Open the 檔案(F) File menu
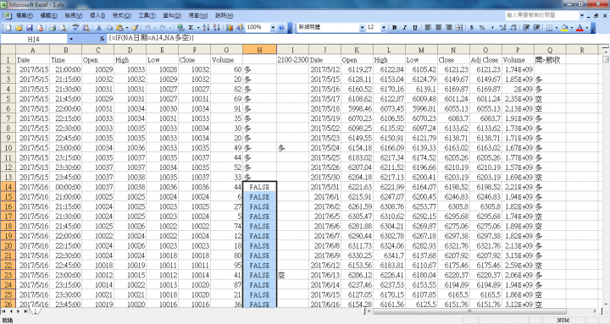Viewport: 610px width, 324px height. pos(25,15)
